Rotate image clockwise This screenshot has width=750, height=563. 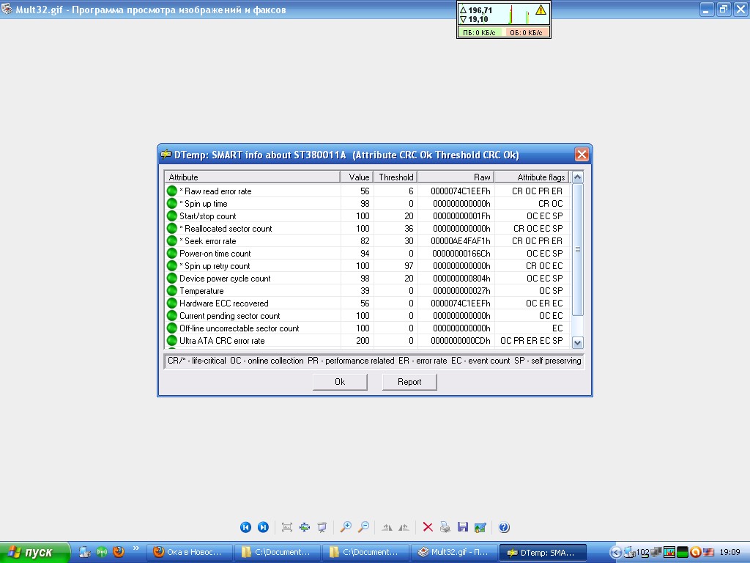pos(387,527)
